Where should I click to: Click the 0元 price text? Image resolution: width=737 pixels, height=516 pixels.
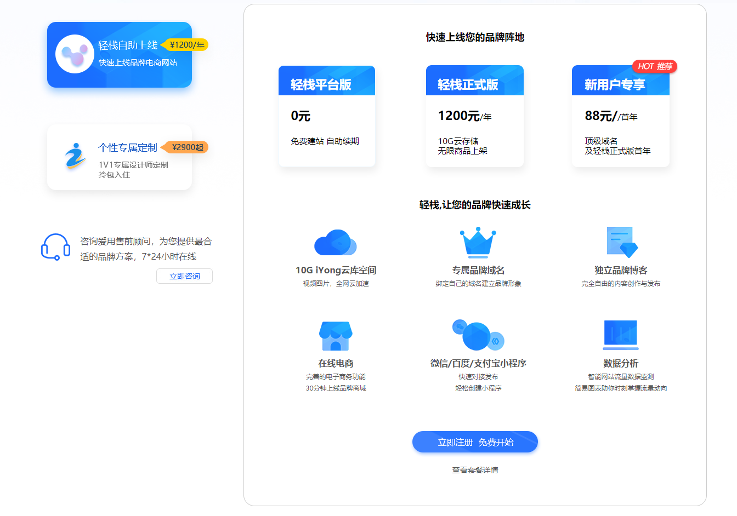(301, 116)
